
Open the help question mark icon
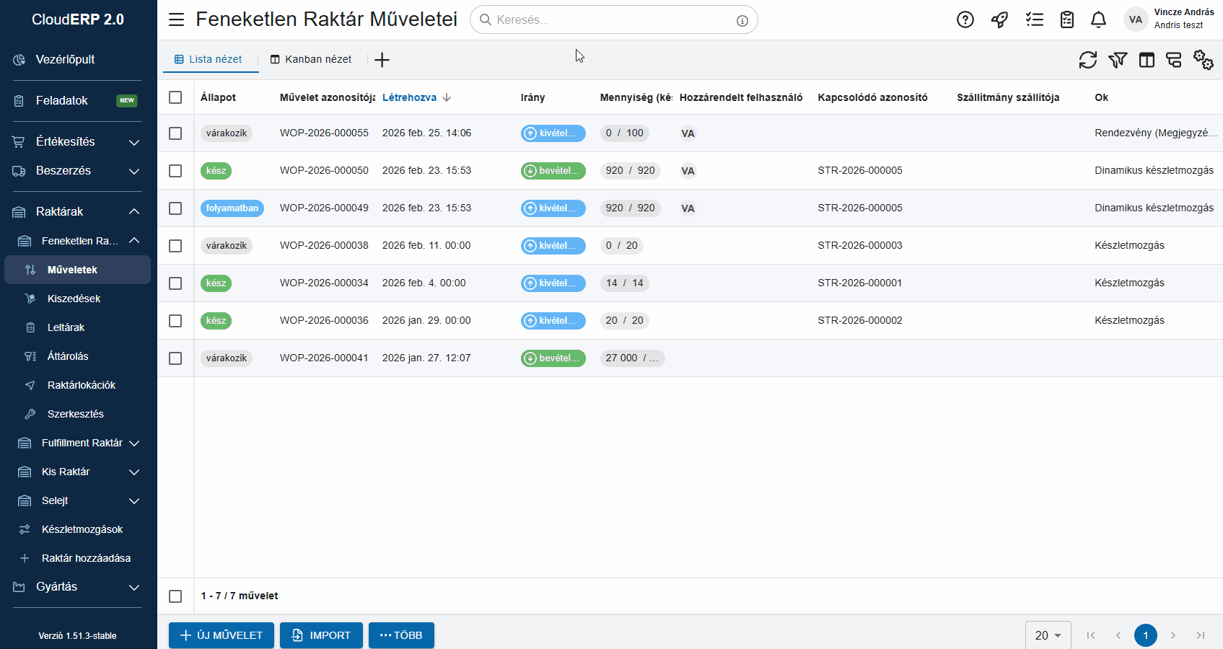pyautogui.click(x=965, y=19)
